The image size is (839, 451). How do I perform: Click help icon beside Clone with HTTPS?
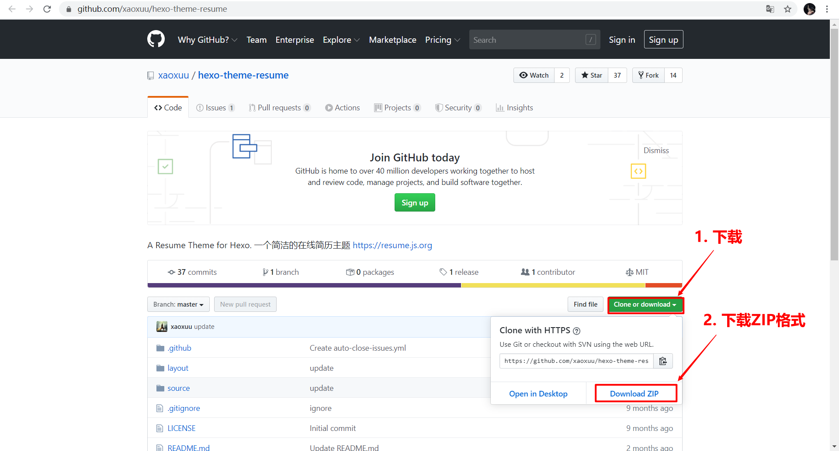[576, 331]
